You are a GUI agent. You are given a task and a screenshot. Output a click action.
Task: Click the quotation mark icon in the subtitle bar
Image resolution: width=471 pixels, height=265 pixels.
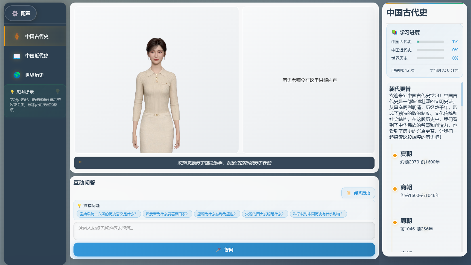pos(80,162)
